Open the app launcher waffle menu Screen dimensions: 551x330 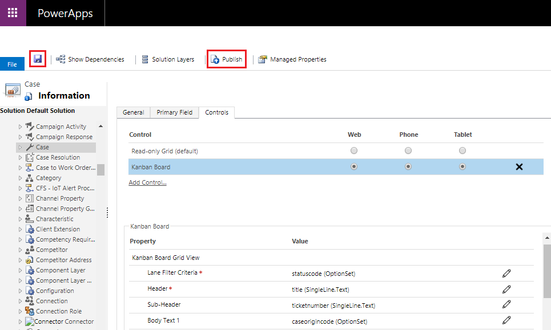[x=13, y=13]
